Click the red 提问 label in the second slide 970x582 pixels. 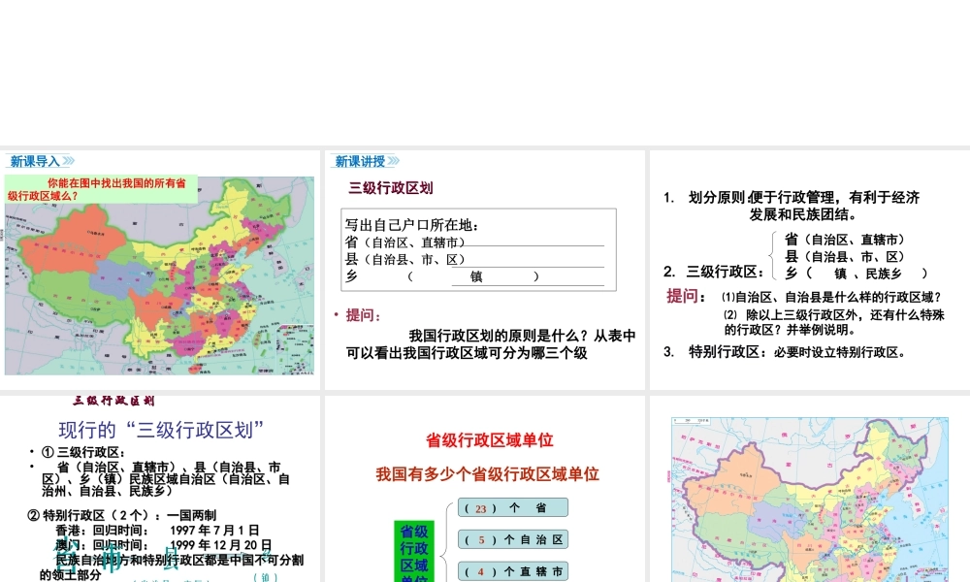coord(363,315)
